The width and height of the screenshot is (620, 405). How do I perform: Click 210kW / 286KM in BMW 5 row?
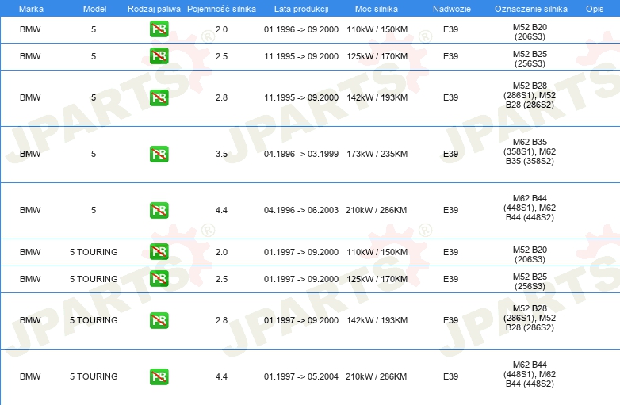(376, 210)
